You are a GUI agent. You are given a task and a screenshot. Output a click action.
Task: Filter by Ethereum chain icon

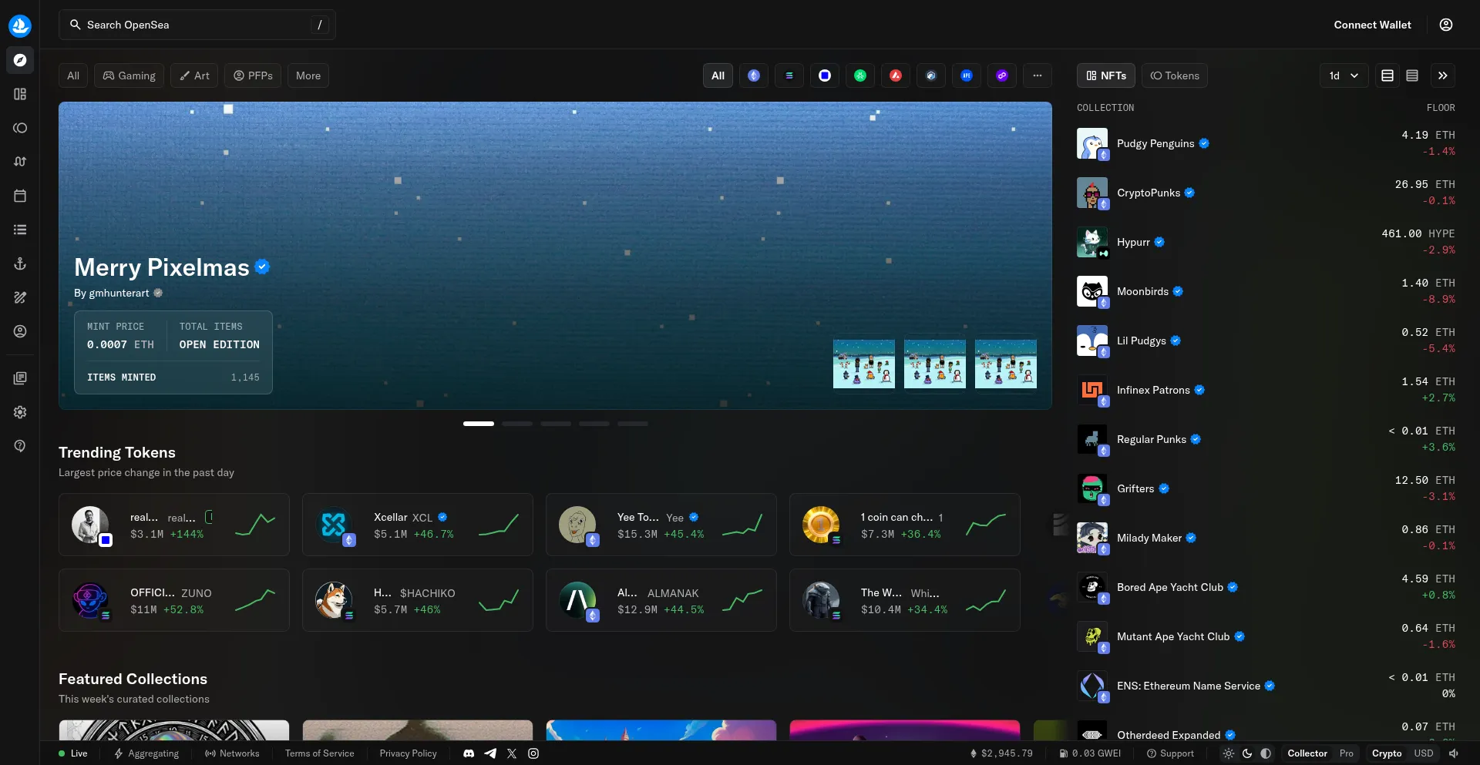754,75
